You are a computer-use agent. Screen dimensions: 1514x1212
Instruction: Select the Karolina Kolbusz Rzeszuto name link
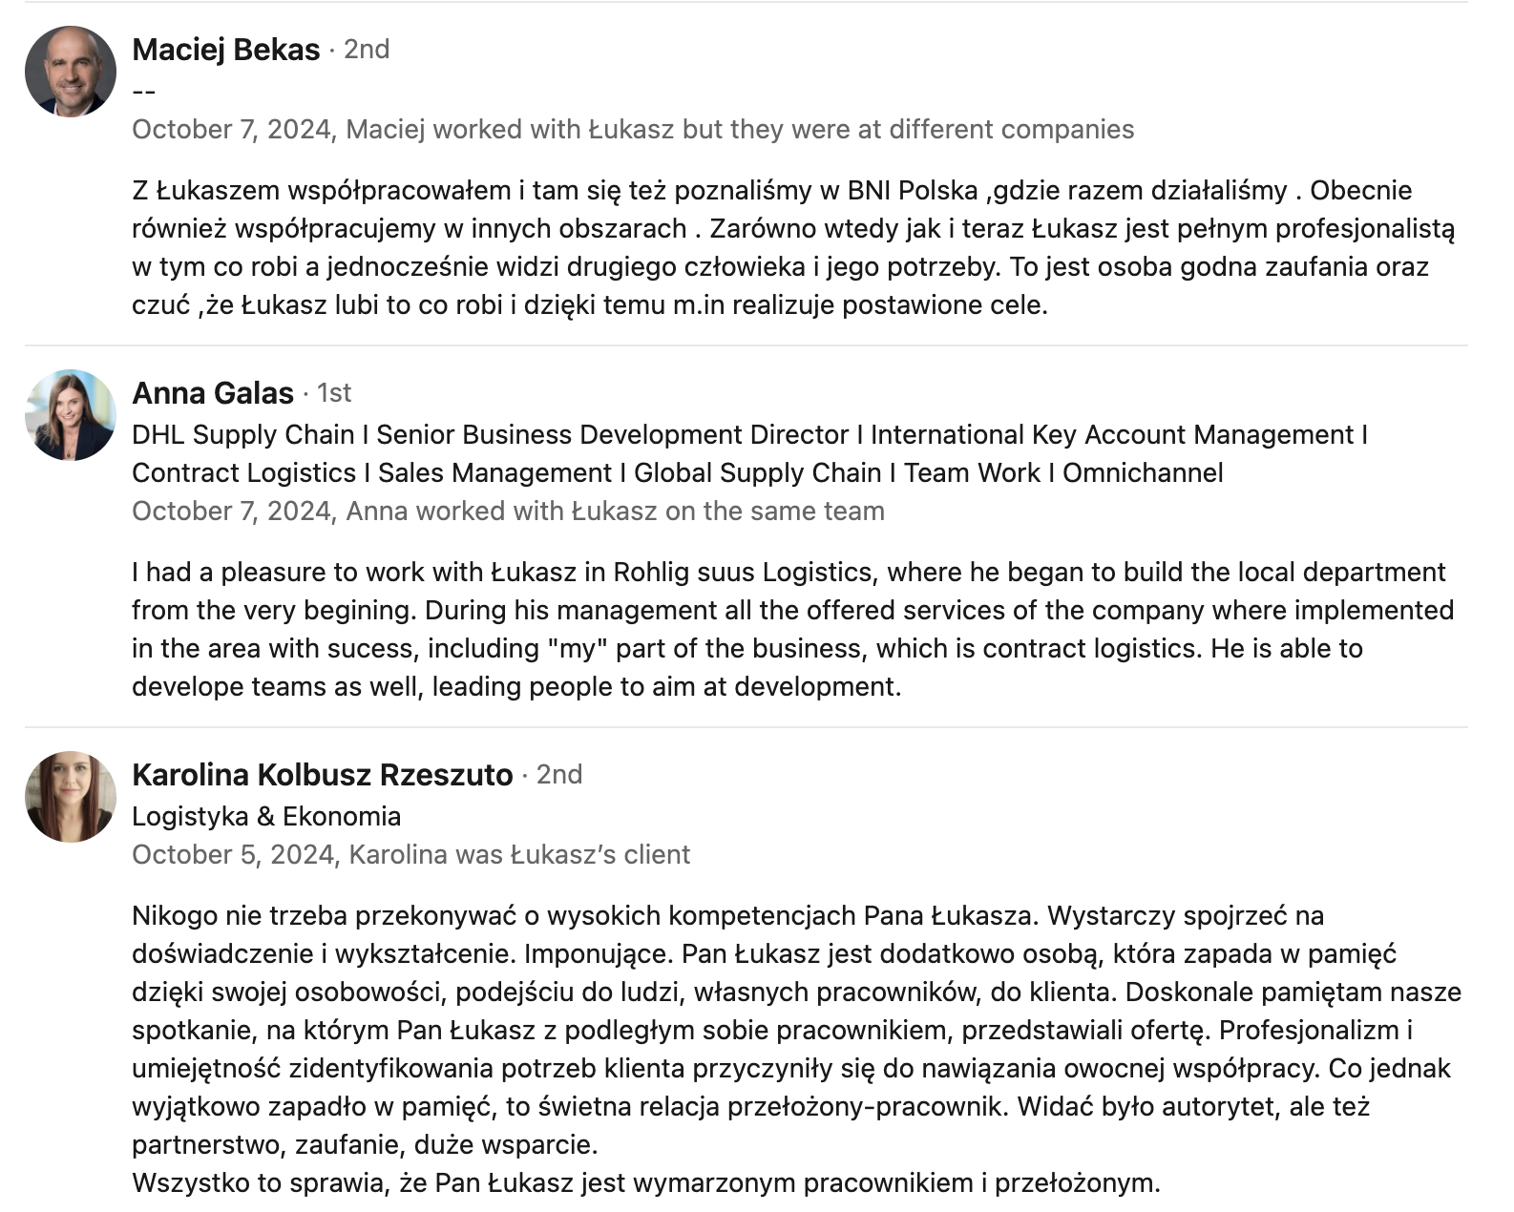click(x=323, y=775)
